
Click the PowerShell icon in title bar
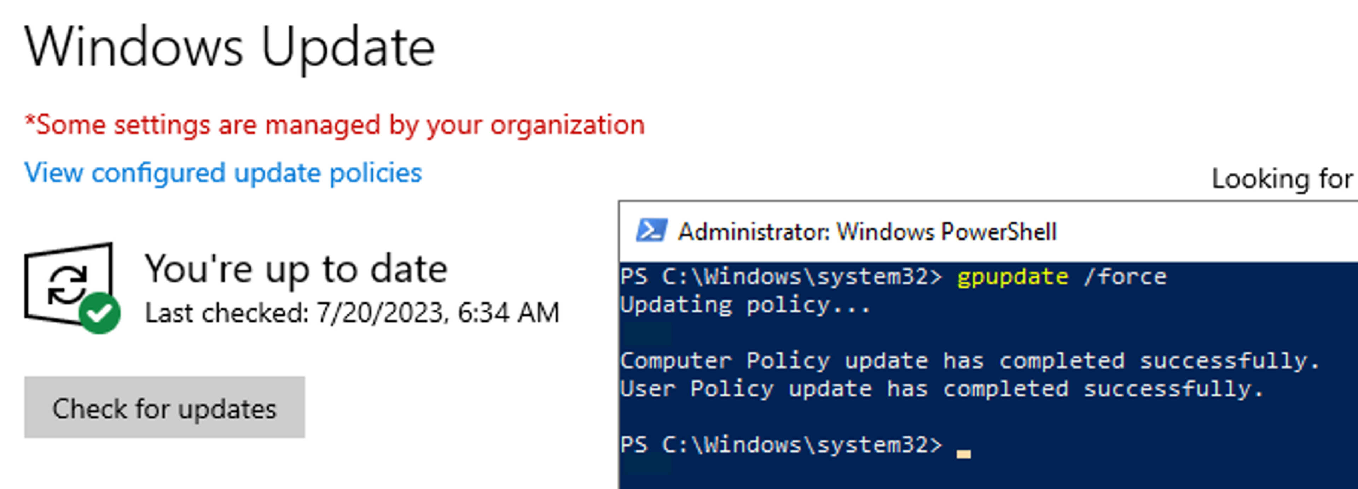click(651, 231)
